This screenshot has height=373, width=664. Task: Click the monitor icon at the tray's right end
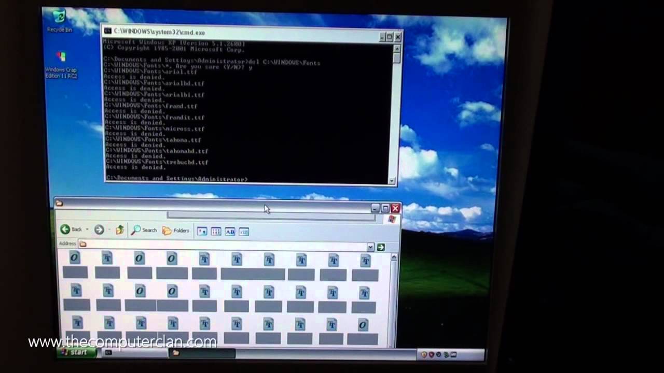[x=453, y=355]
